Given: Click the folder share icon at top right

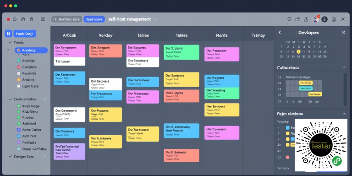Looking at the screenshot, I should click(297, 19).
